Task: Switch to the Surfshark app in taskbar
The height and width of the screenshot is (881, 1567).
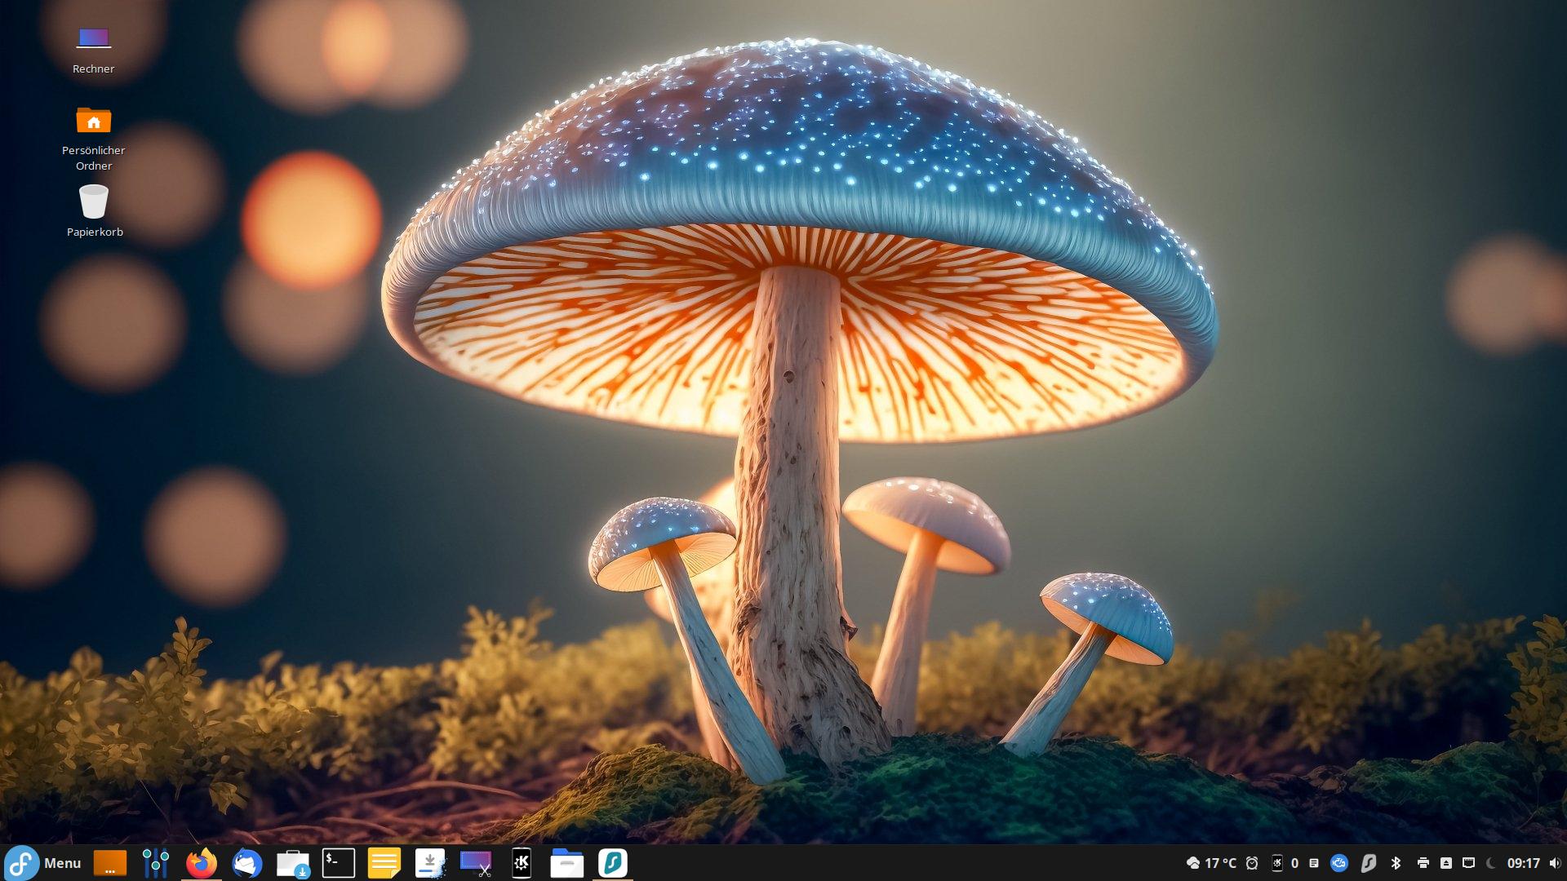Action: point(612,863)
